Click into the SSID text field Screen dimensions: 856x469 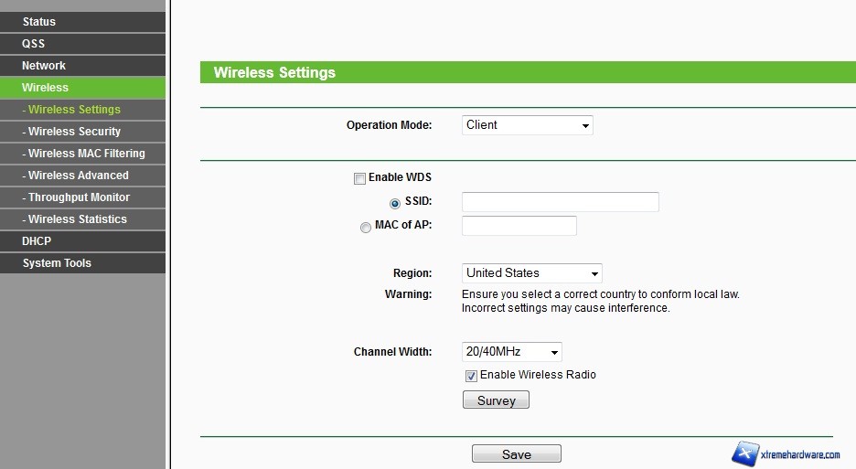[x=560, y=202]
